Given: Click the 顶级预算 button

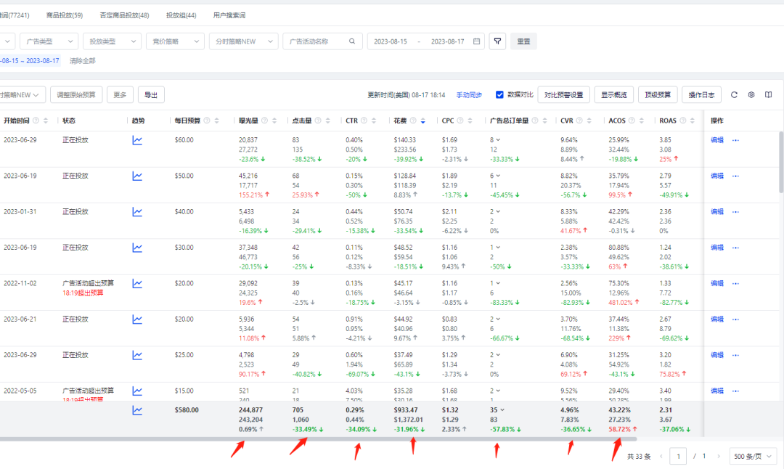Looking at the screenshot, I should click(658, 94).
